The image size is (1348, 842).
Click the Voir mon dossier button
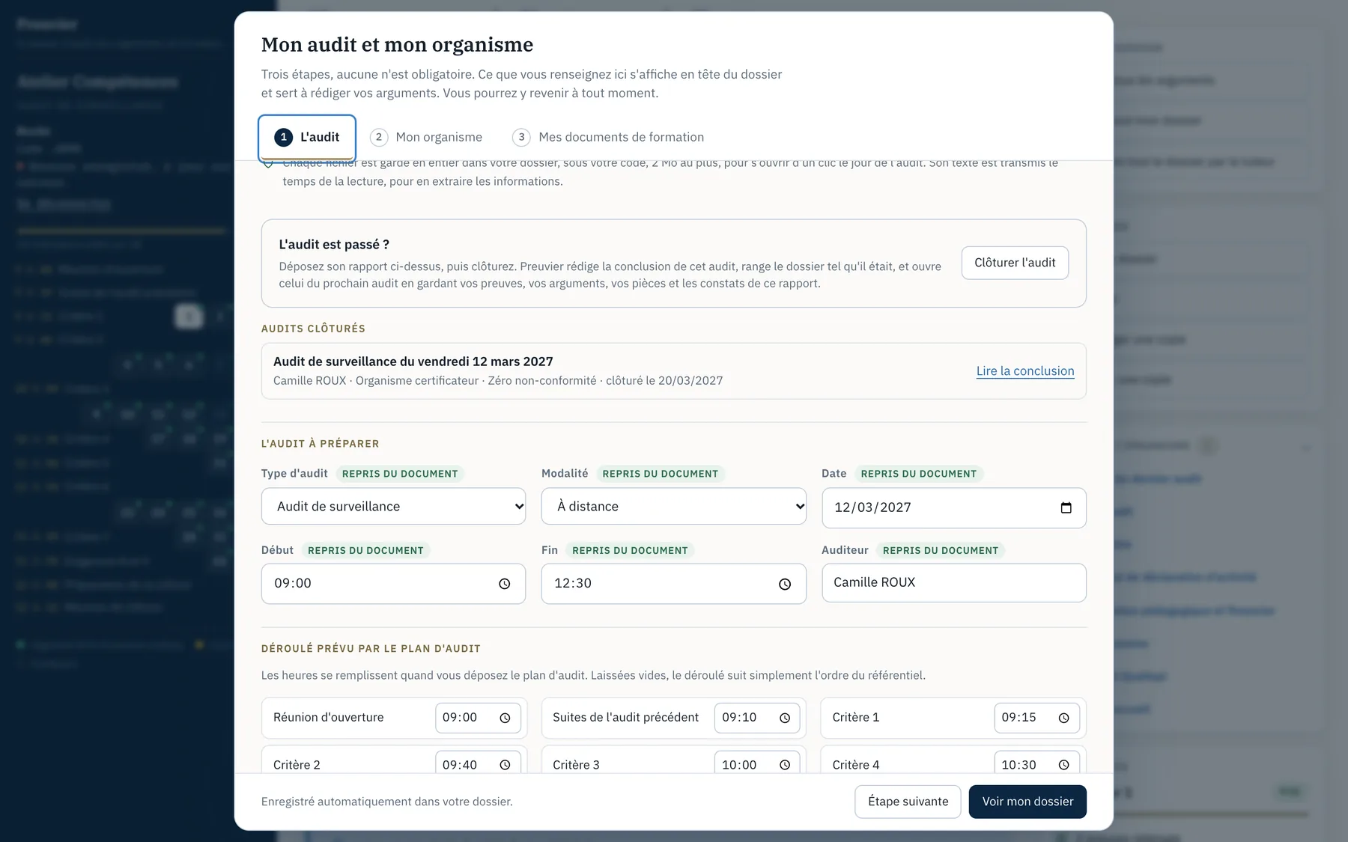(x=1027, y=802)
